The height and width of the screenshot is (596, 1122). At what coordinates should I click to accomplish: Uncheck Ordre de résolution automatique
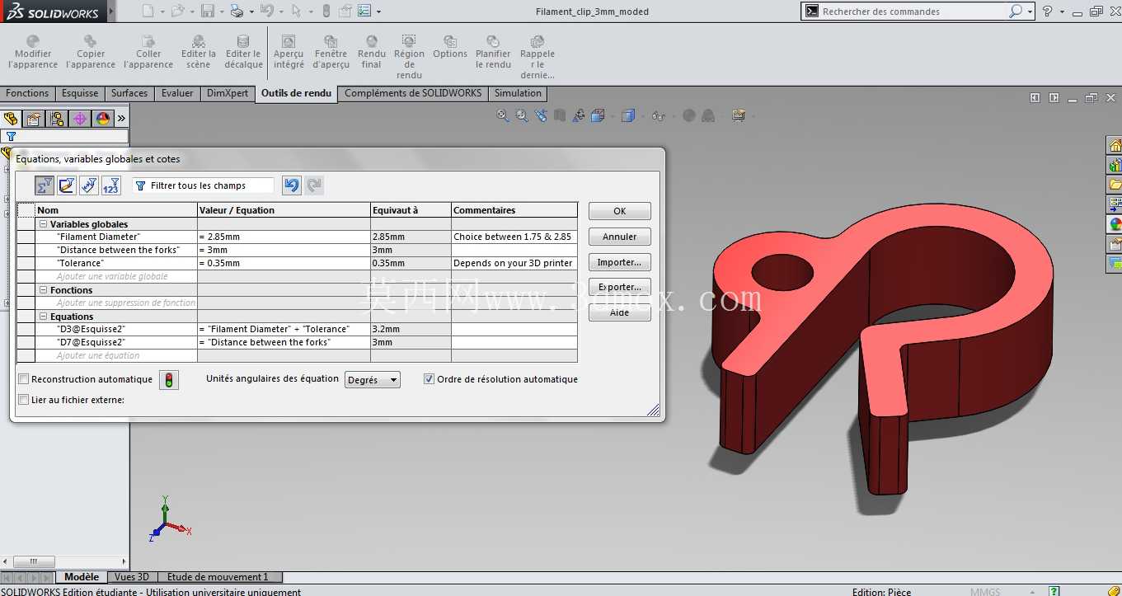point(429,379)
